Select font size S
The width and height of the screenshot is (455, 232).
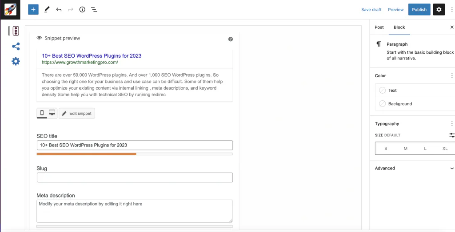tap(386, 148)
